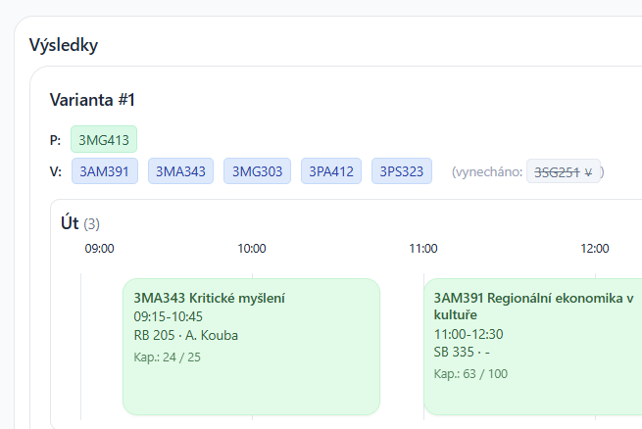The height and width of the screenshot is (429, 642).
Task: Select the 3AM391 course chip
Action: click(105, 171)
